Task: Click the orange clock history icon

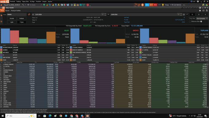Action: [x=139, y=5]
